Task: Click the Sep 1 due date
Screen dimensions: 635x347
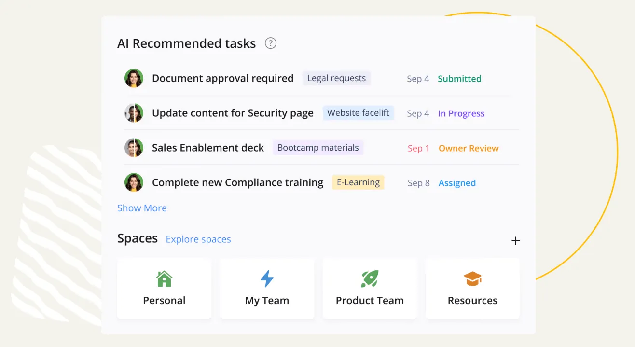Action: coord(418,149)
